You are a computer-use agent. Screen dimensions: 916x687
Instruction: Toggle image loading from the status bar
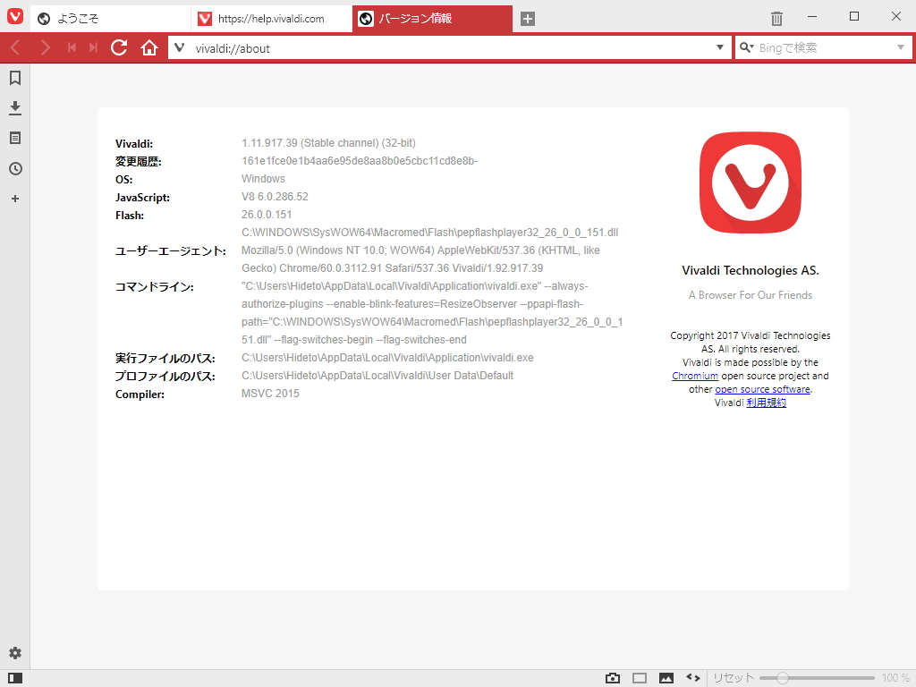pos(666,677)
